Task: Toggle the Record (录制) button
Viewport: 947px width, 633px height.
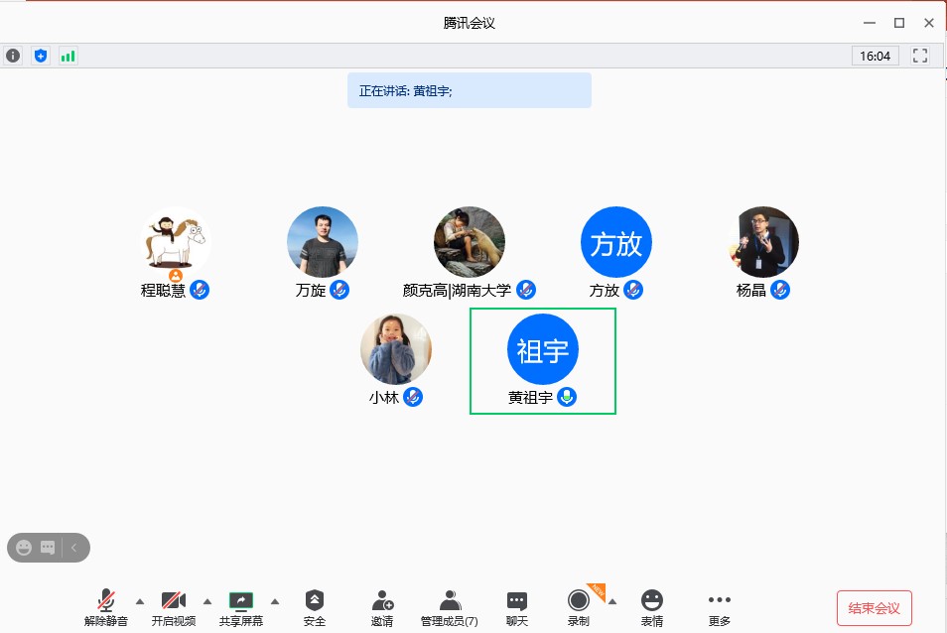Action: 579,606
